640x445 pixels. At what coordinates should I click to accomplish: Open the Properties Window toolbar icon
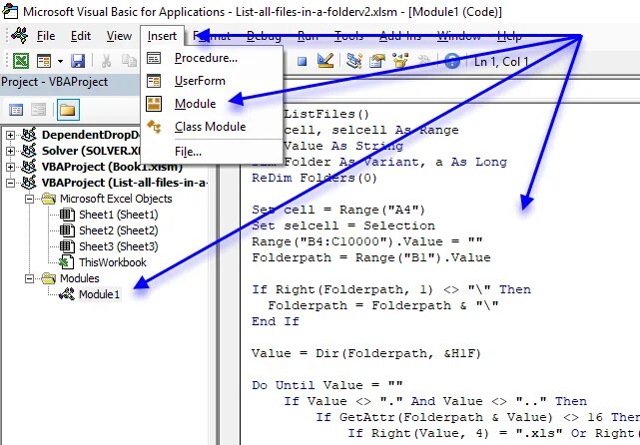point(377,61)
